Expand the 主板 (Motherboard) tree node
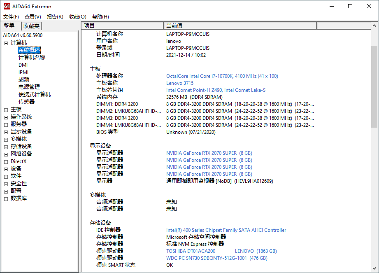 (6, 109)
